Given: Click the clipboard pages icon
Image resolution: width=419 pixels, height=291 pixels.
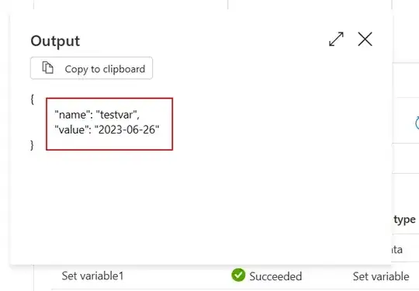Looking at the screenshot, I should coord(48,68).
